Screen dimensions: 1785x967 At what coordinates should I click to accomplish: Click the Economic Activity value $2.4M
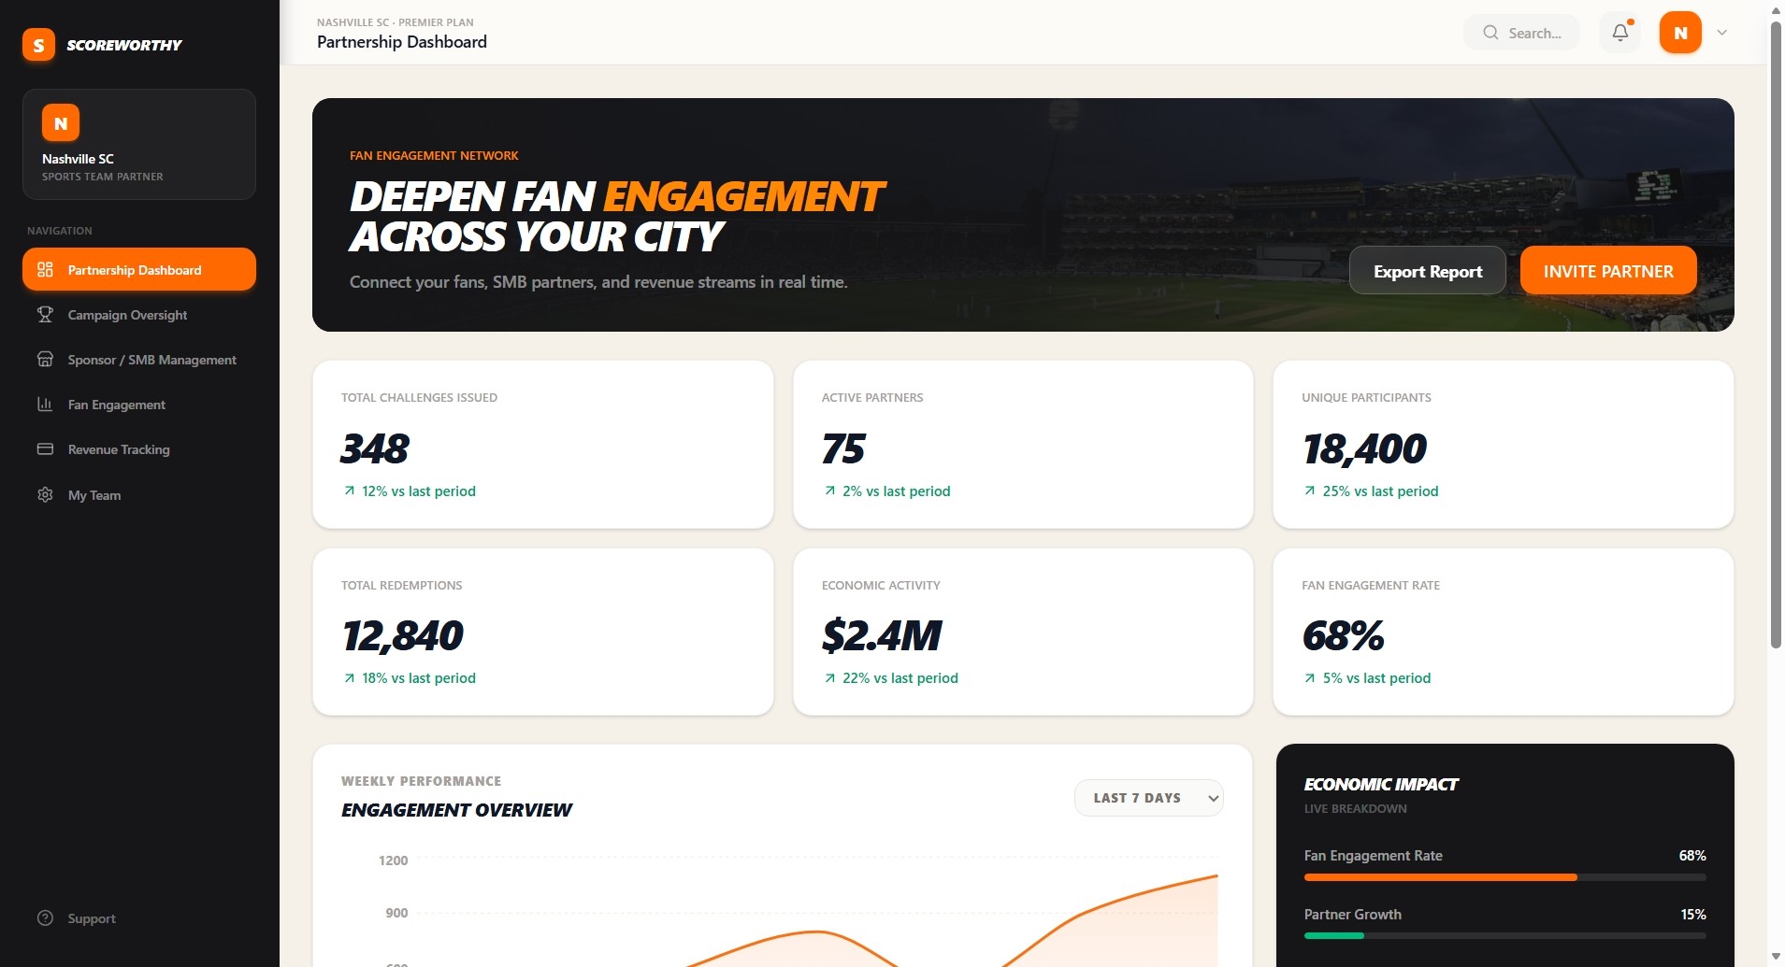click(882, 636)
